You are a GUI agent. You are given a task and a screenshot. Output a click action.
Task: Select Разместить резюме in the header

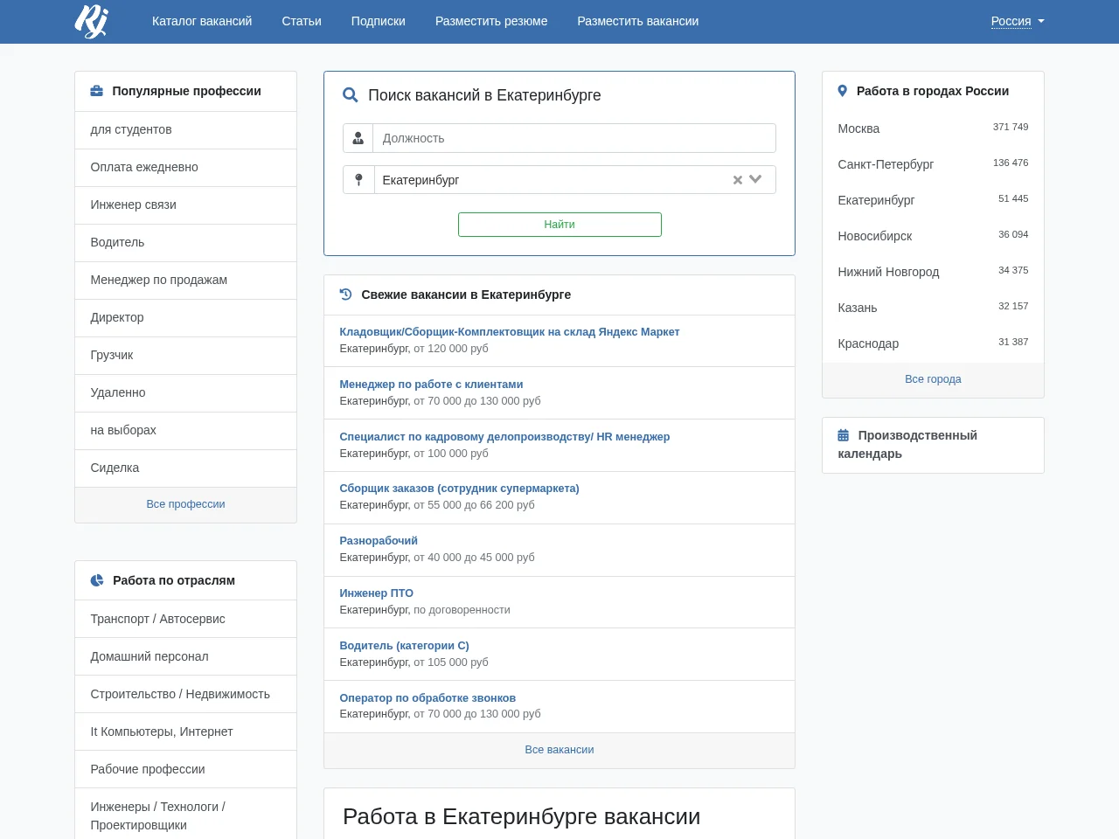click(491, 21)
